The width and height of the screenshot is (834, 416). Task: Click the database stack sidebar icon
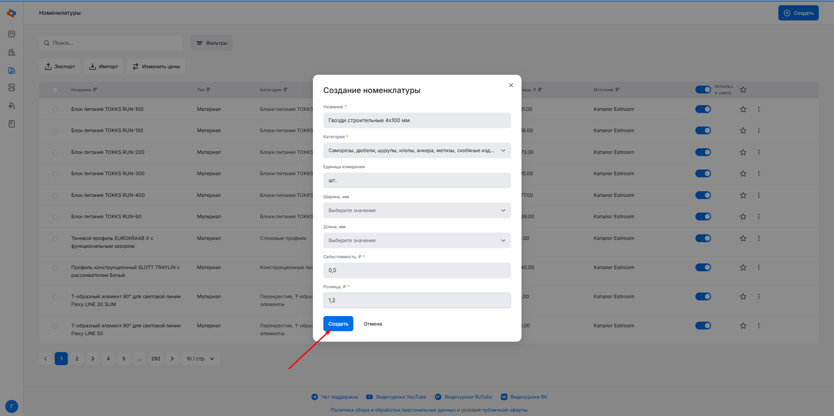pos(12,88)
